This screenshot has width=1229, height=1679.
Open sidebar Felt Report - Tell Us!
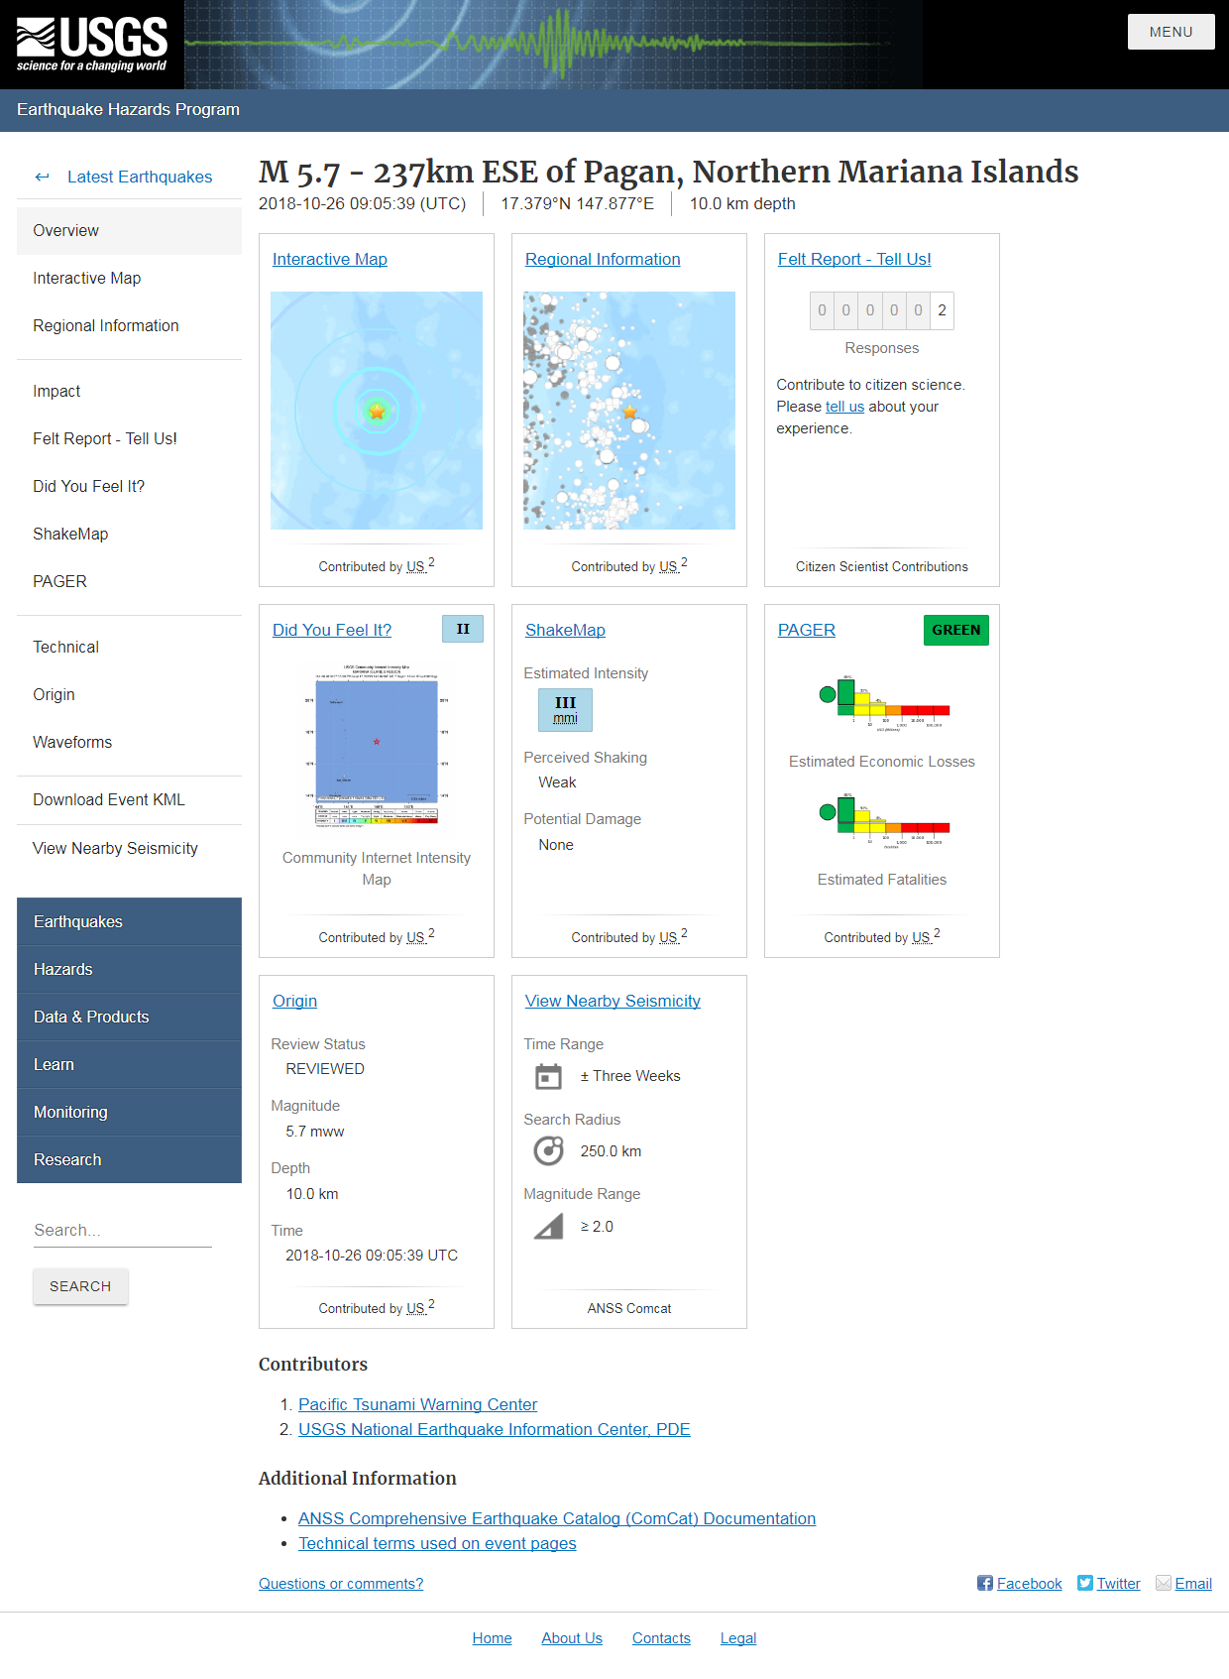[x=129, y=438]
